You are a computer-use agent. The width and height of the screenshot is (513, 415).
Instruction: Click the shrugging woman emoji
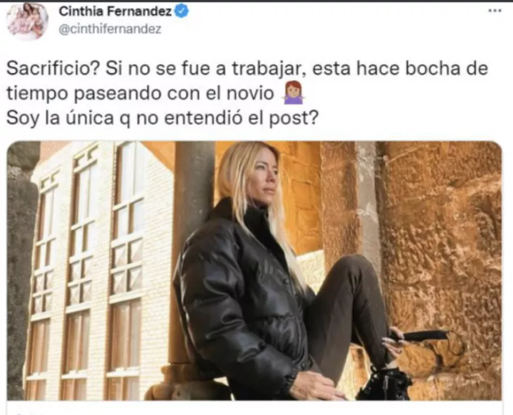[293, 93]
